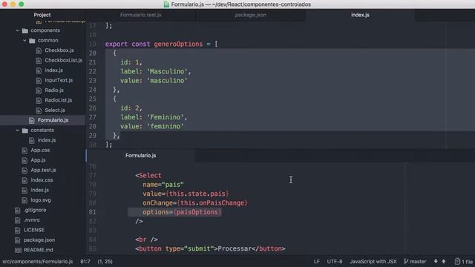The height and width of the screenshot is (267, 475).
Task: Click Processar text in button tag
Action: tap(235, 249)
